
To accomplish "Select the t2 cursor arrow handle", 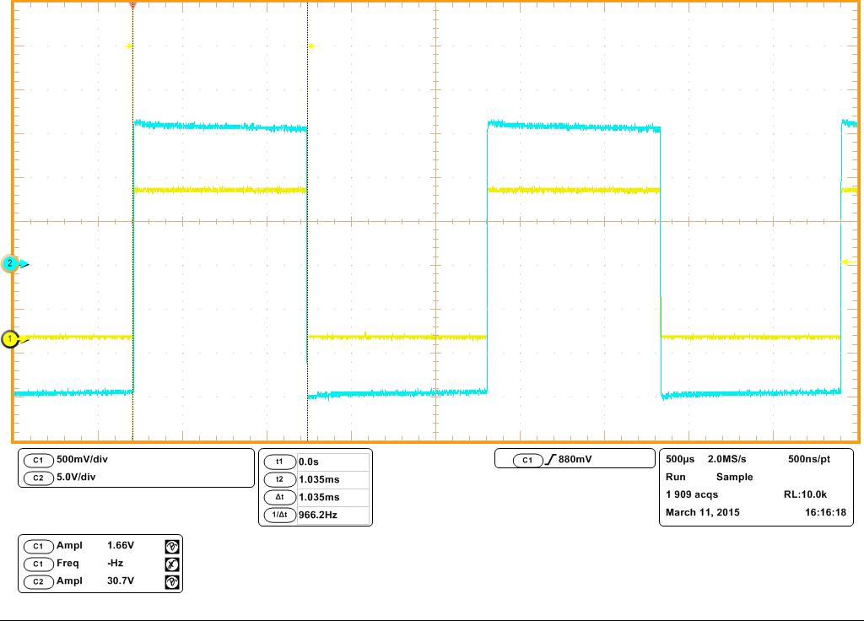I will 311,46.
